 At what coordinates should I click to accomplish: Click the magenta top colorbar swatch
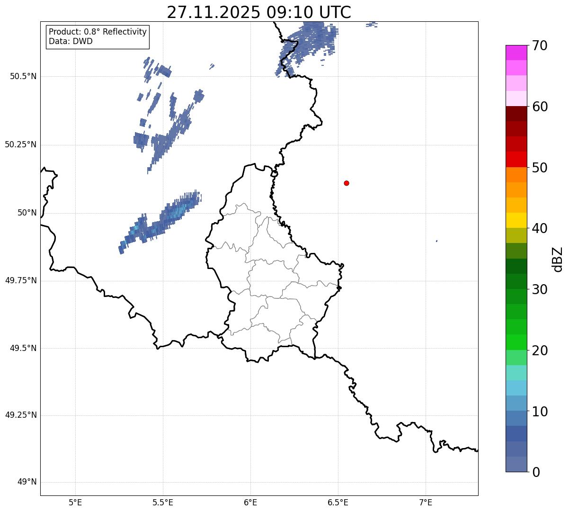pos(516,53)
